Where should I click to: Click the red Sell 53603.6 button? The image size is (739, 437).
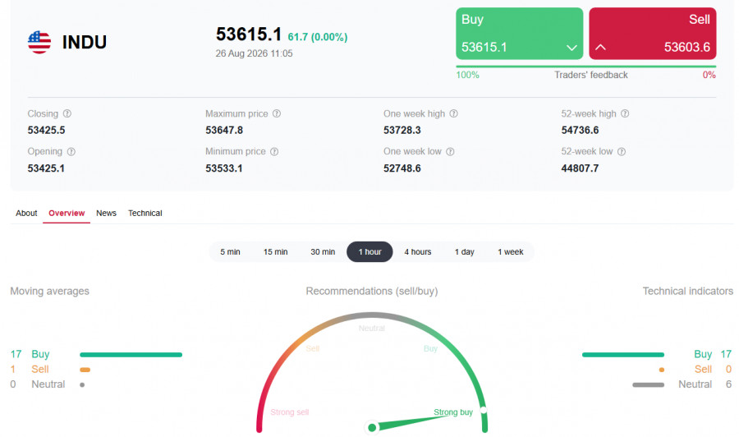653,34
